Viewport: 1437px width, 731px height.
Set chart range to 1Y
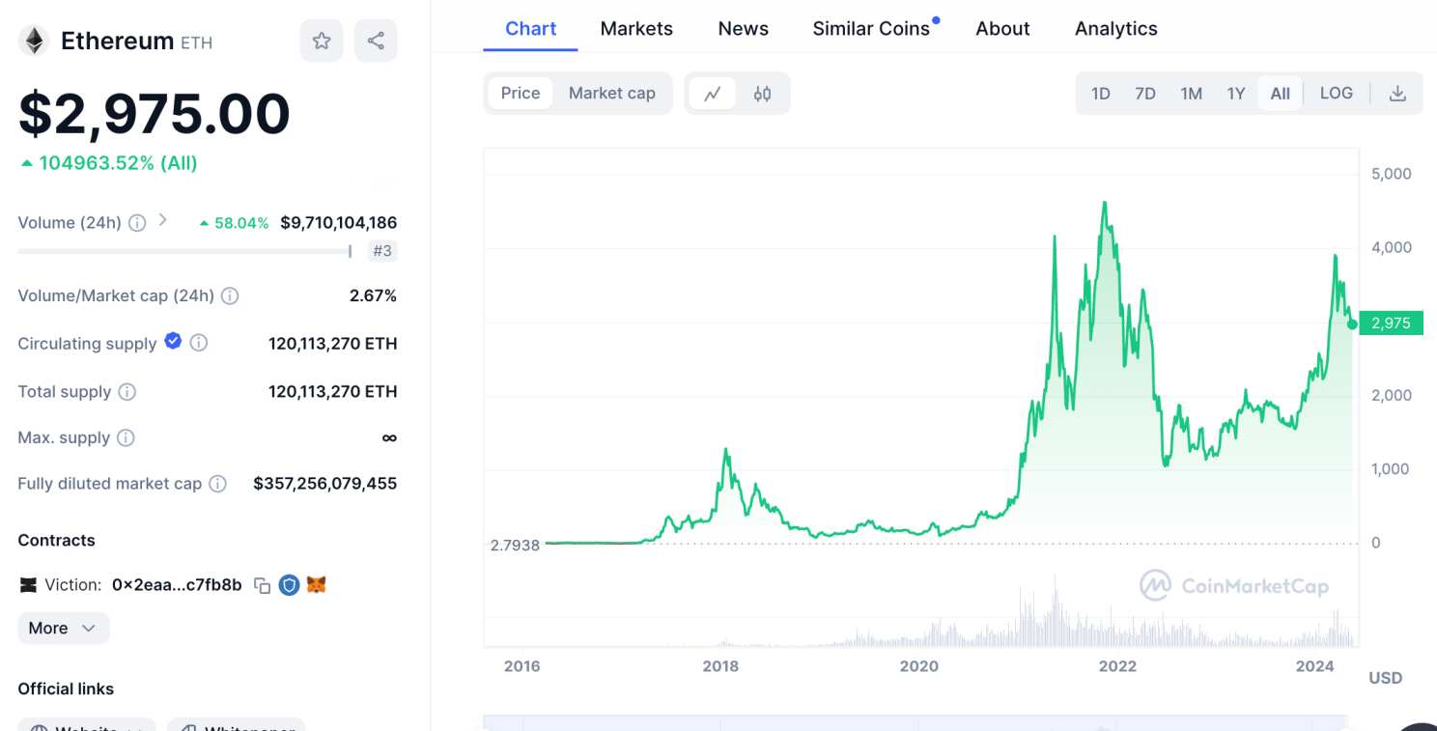tap(1236, 94)
